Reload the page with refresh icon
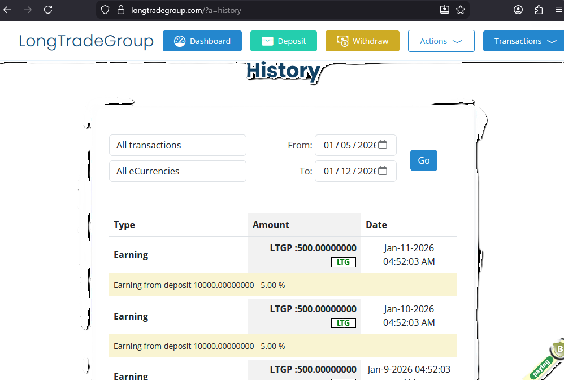The height and width of the screenshot is (380, 564). pos(48,10)
